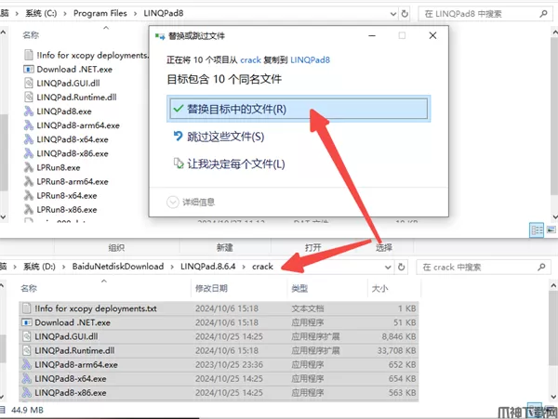The image size is (558, 419).
Task: Open the 选择 ribbon group
Action: (x=384, y=247)
